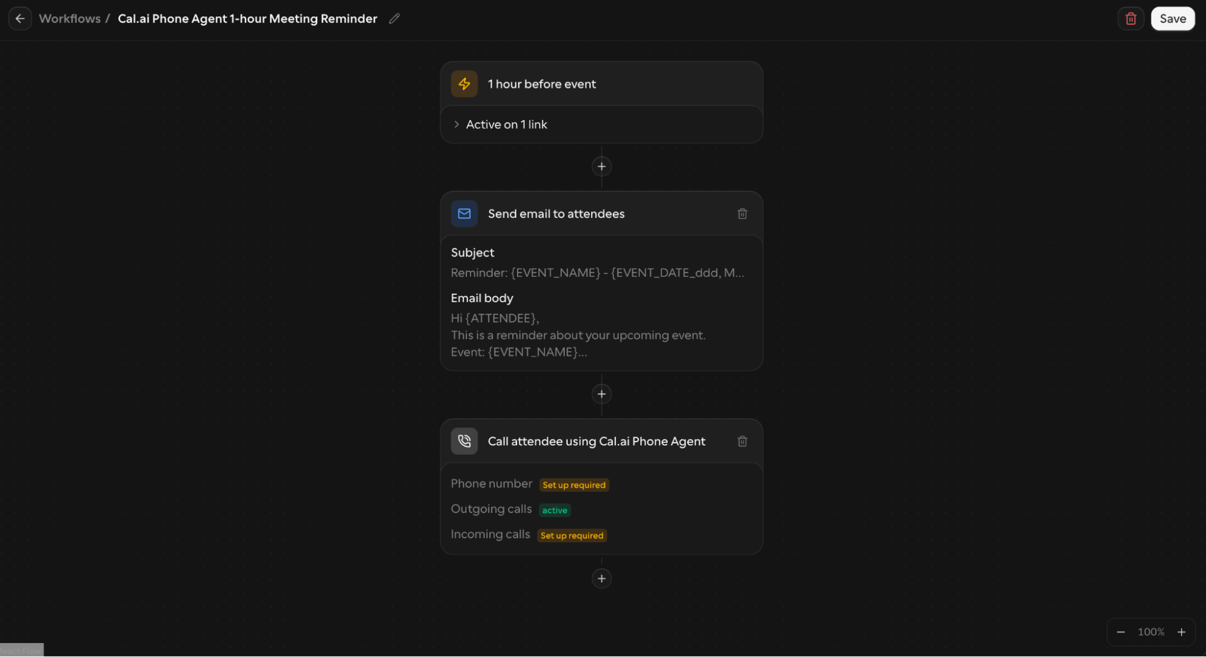
Task: Delete the Send email to attendees step
Action: pyautogui.click(x=742, y=214)
